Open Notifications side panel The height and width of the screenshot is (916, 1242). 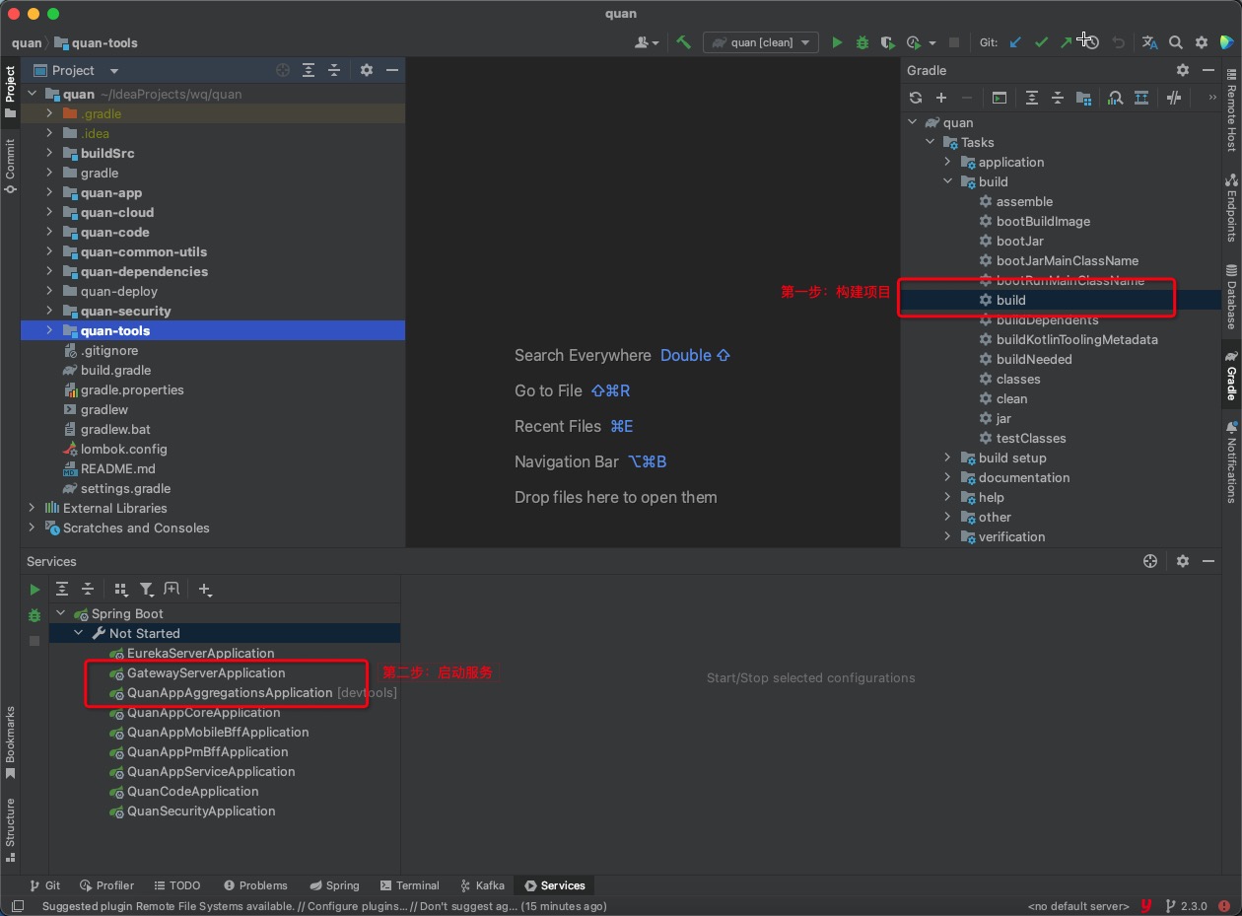point(1231,461)
